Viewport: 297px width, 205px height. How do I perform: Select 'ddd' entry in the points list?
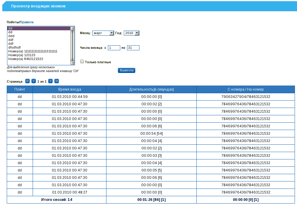coord(11,36)
